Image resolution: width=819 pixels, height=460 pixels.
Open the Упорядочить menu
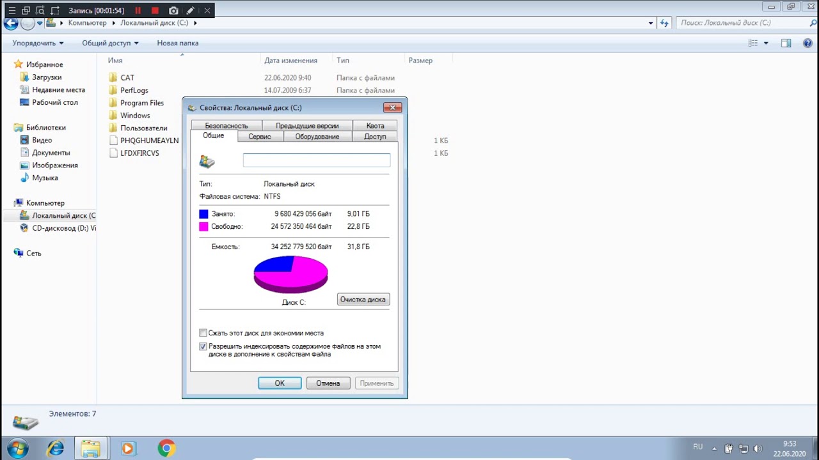[x=38, y=43]
